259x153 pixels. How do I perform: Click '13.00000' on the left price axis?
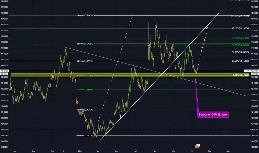click(x=4, y=95)
